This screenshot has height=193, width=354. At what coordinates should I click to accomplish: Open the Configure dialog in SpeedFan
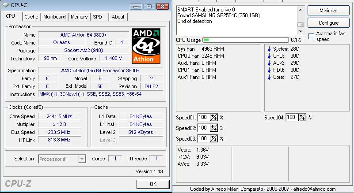[328, 23]
